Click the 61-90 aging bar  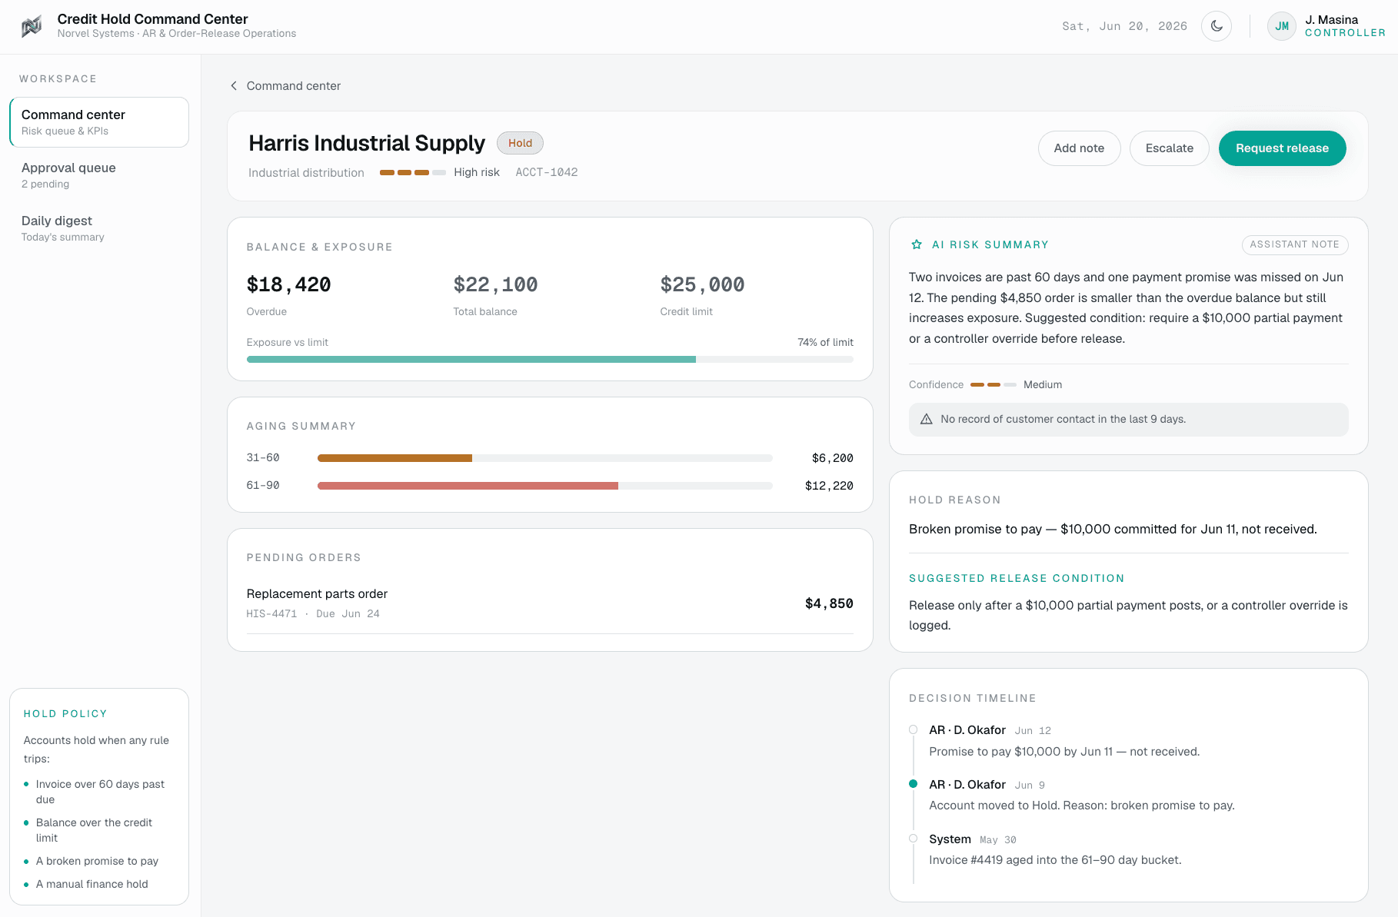pyautogui.click(x=545, y=486)
